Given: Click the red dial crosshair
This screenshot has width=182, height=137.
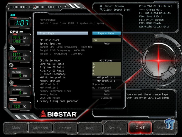Looking at the screenshot, I should tap(159, 60).
